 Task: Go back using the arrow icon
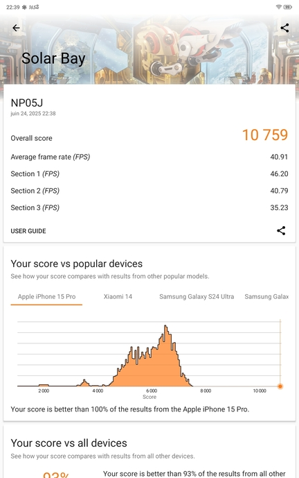(16, 28)
